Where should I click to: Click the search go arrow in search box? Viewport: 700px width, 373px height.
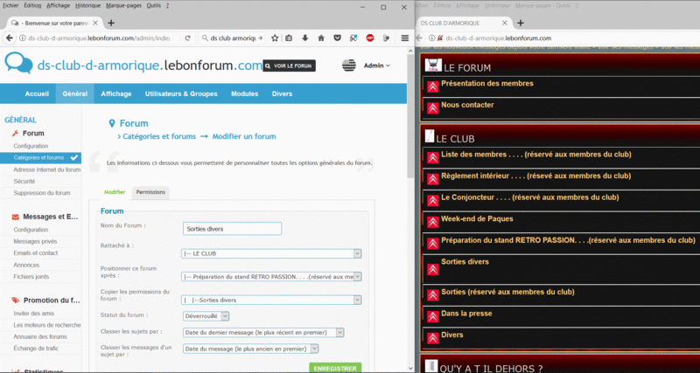(261, 38)
